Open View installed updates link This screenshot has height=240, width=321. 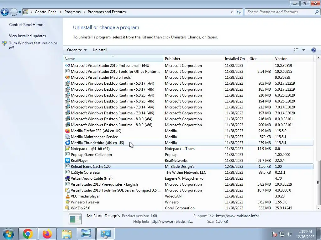28,36
